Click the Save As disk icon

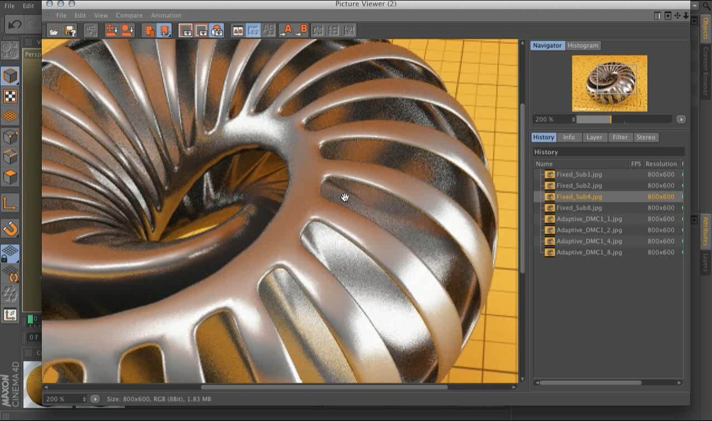pyautogui.click(x=70, y=31)
